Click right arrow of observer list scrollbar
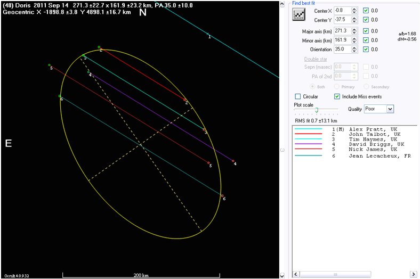This screenshot has height=279, width=420. tap(413, 274)
